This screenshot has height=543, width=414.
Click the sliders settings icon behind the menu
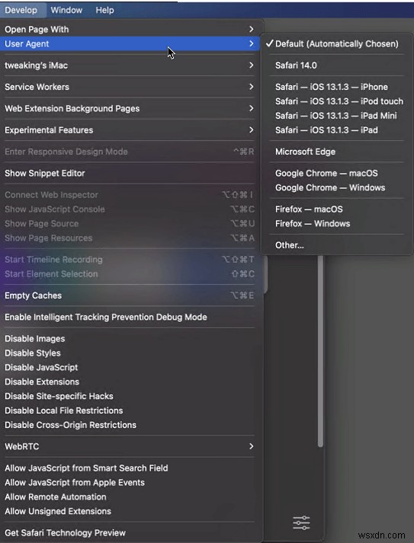pyautogui.click(x=301, y=522)
